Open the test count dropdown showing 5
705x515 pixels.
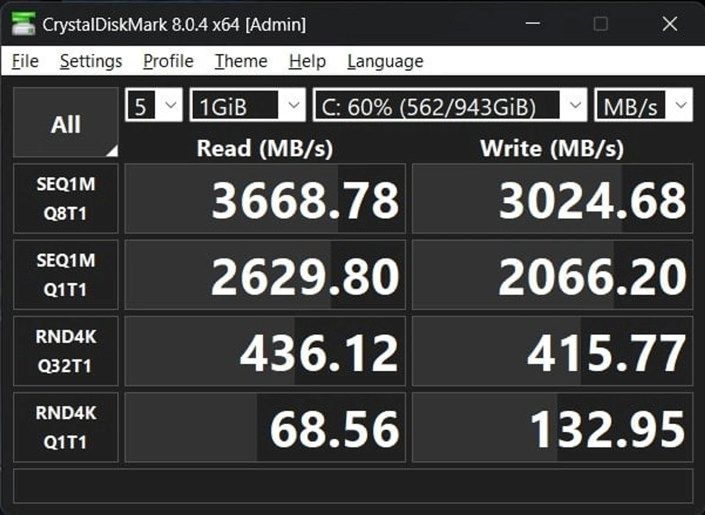tap(154, 105)
